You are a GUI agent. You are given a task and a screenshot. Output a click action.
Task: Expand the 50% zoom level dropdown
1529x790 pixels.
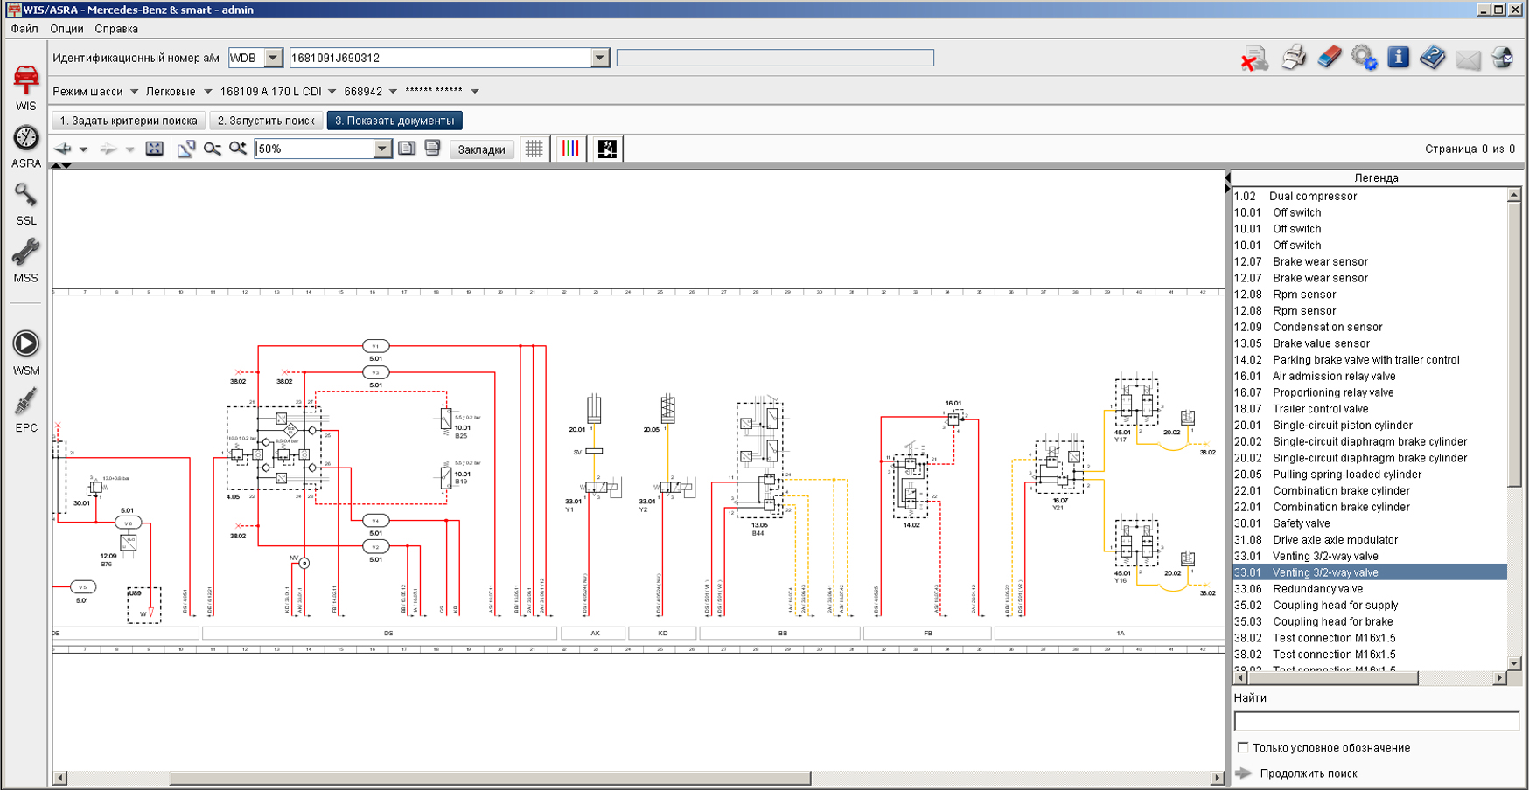click(382, 149)
